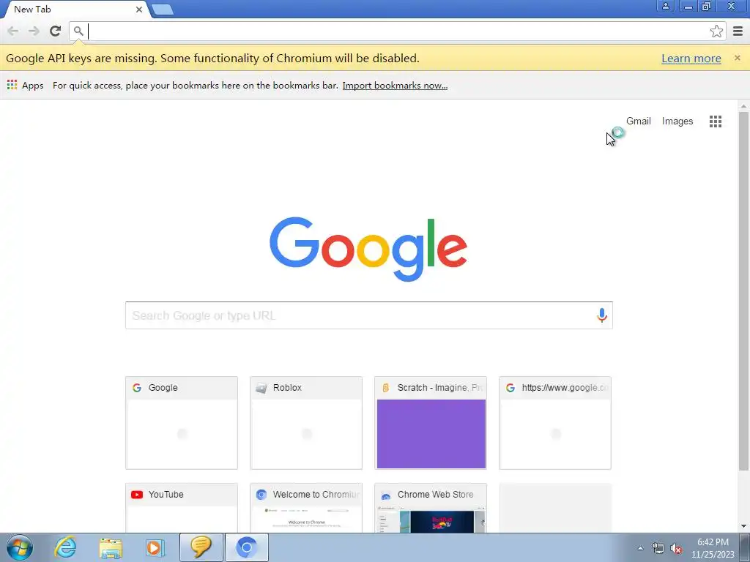The height and width of the screenshot is (562, 750).
Task: Focus the address bar text field
Action: [397, 31]
